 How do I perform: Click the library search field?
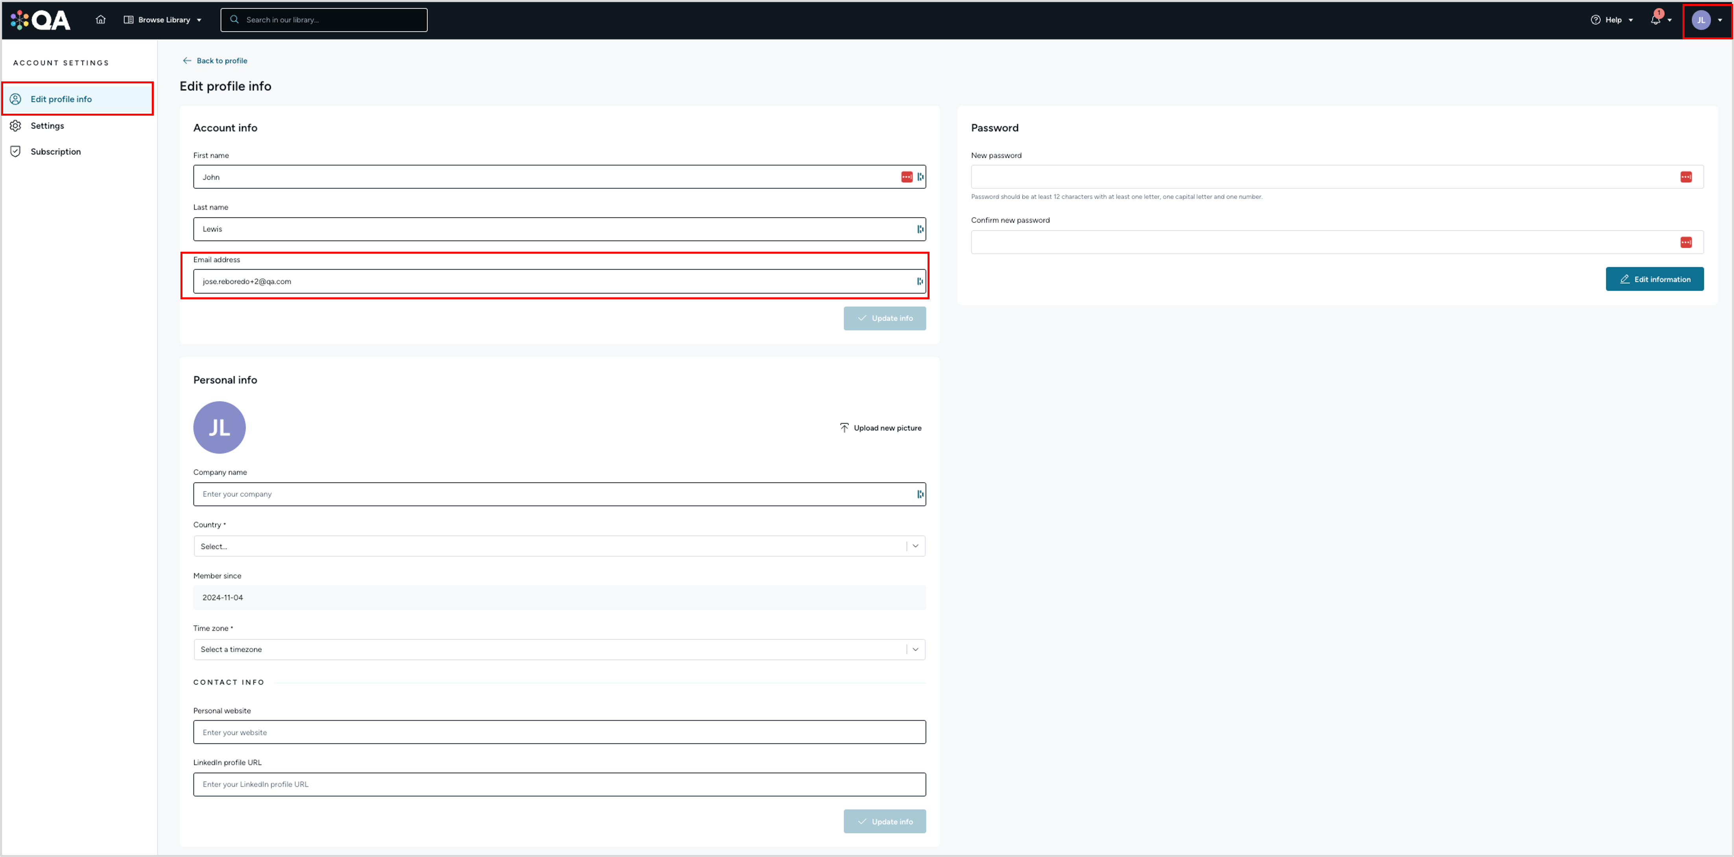324,20
